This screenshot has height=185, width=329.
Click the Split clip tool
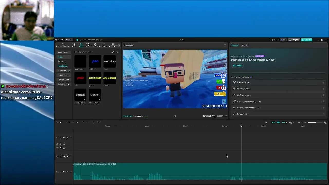(x=78, y=123)
